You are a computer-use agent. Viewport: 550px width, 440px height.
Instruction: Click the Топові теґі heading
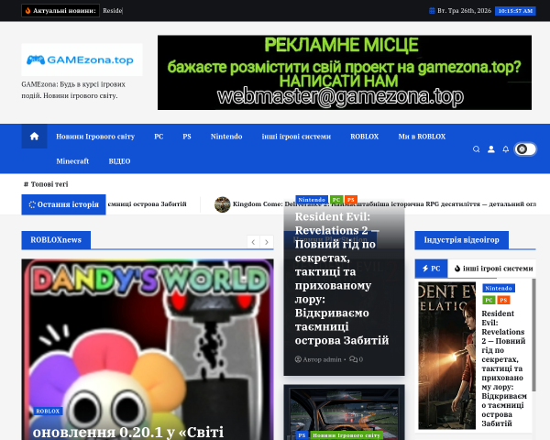pos(46,184)
